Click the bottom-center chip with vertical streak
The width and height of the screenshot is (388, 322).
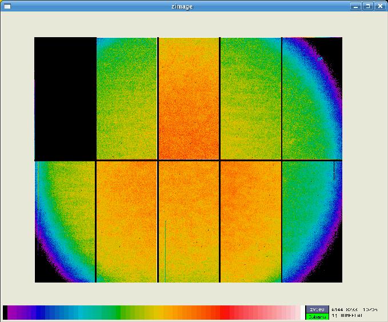click(189, 222)
